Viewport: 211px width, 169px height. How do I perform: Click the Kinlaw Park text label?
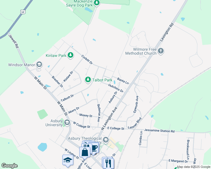coord(56,55)
